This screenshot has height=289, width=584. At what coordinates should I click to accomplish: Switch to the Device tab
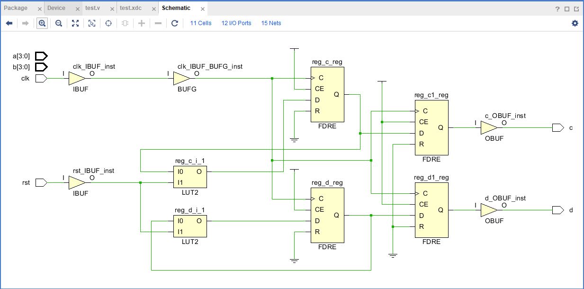point(57,8)
